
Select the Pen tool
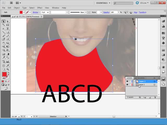pyautogui.click(x=3, y=29)
